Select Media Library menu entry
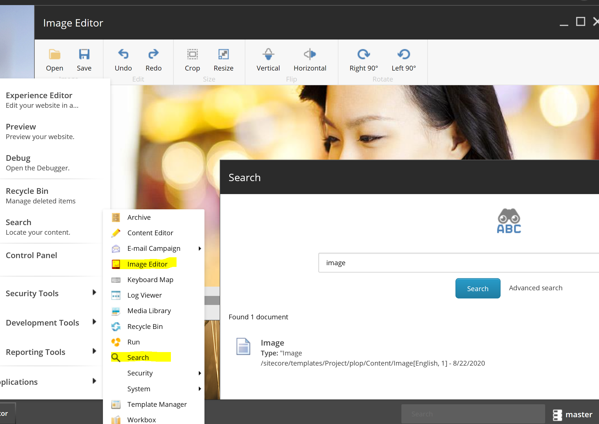Viewport: 599px width, 424px height. [149, 311]
